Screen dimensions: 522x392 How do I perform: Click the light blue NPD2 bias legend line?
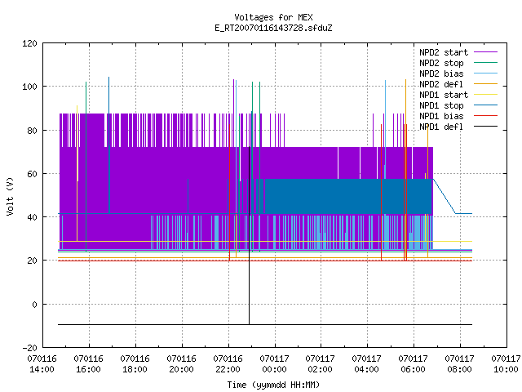pos(485,73)
